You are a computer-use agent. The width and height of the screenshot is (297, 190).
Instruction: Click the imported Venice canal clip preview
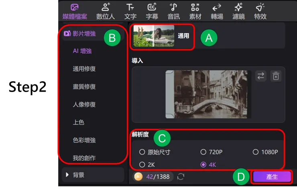(208, 94)
